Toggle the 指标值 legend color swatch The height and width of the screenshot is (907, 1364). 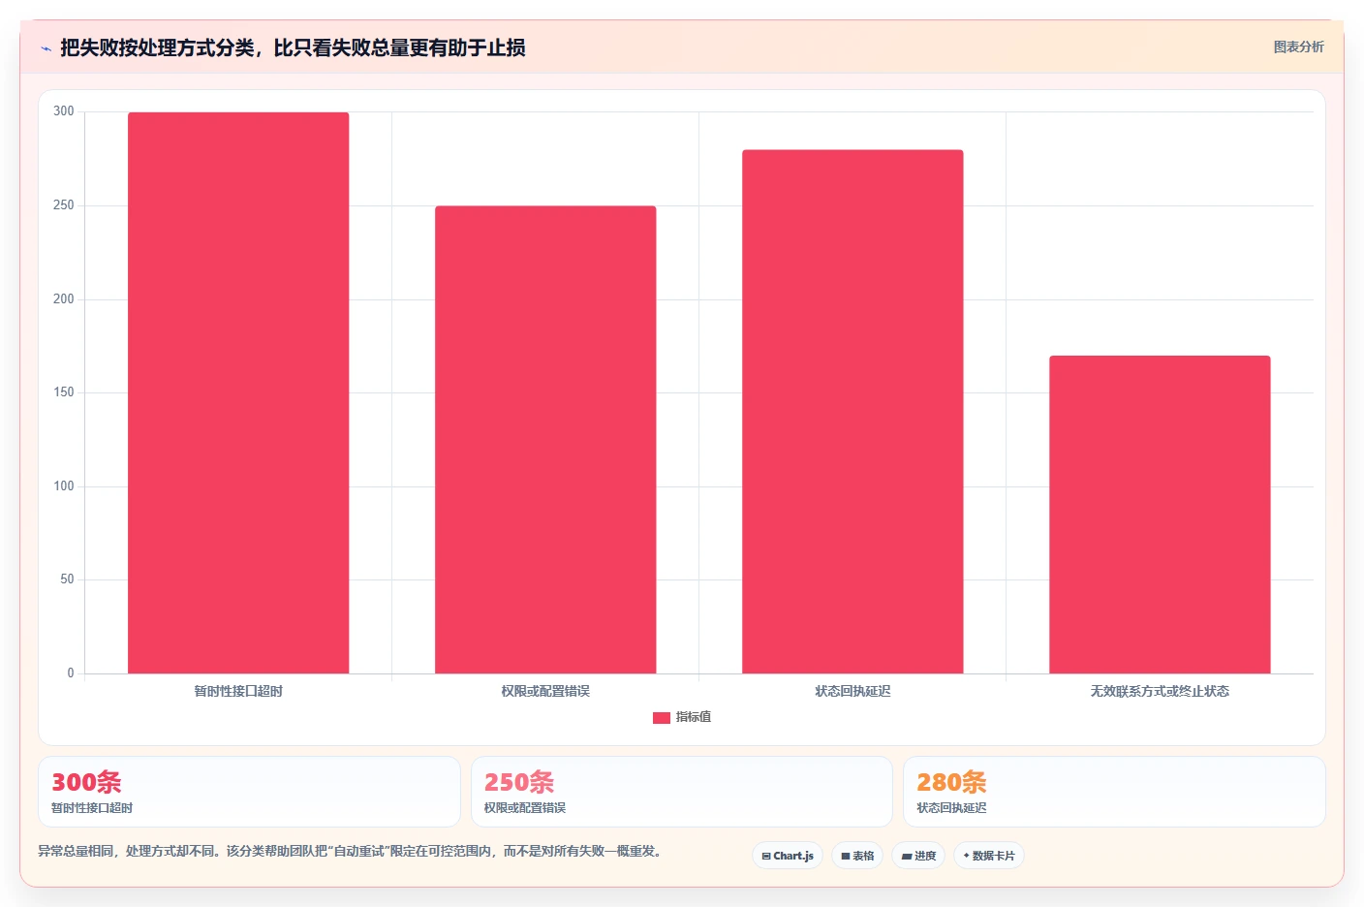click(662, 718)
